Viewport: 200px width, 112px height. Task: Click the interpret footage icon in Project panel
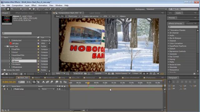[x=3, y=74]
